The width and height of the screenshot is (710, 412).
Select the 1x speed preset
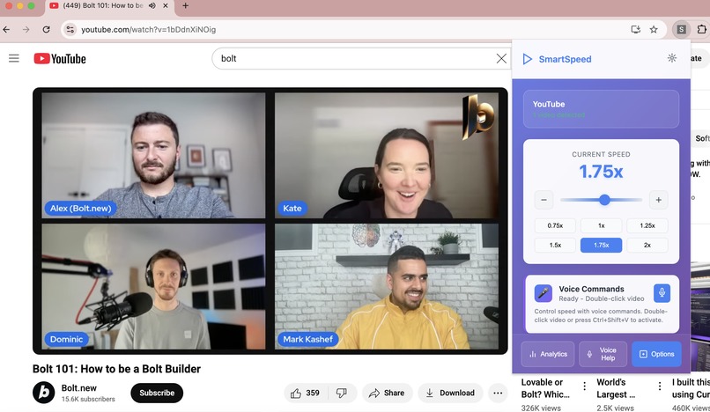click(x=602, y=225)
